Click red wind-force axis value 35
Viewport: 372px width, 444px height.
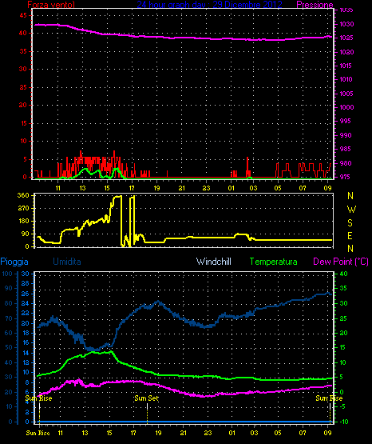point(23,51)
